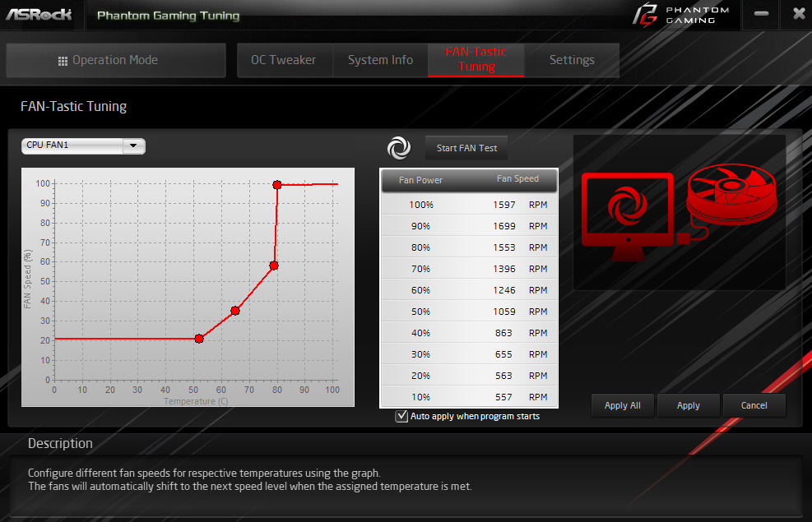The width and height of the screenshot is (812, 522).
Task: Select the 40% row showing 863 RPM
Action: 469,333
